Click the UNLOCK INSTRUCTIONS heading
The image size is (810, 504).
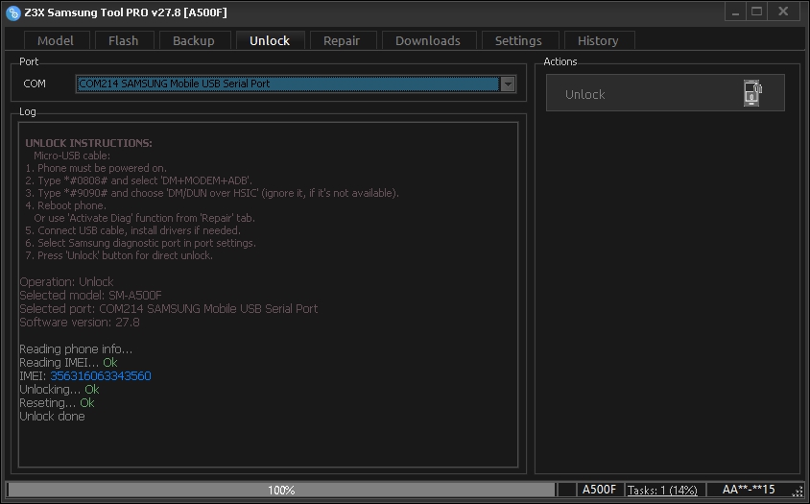point(89,143)
